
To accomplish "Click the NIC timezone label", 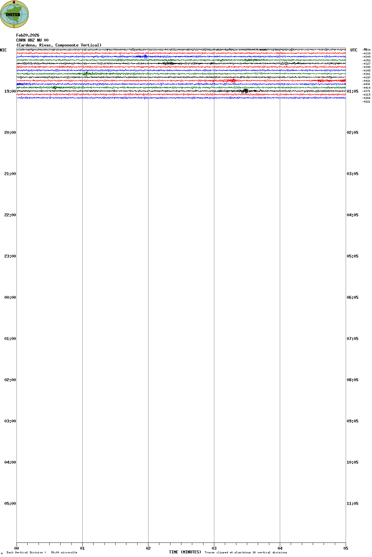I will 3,50.
